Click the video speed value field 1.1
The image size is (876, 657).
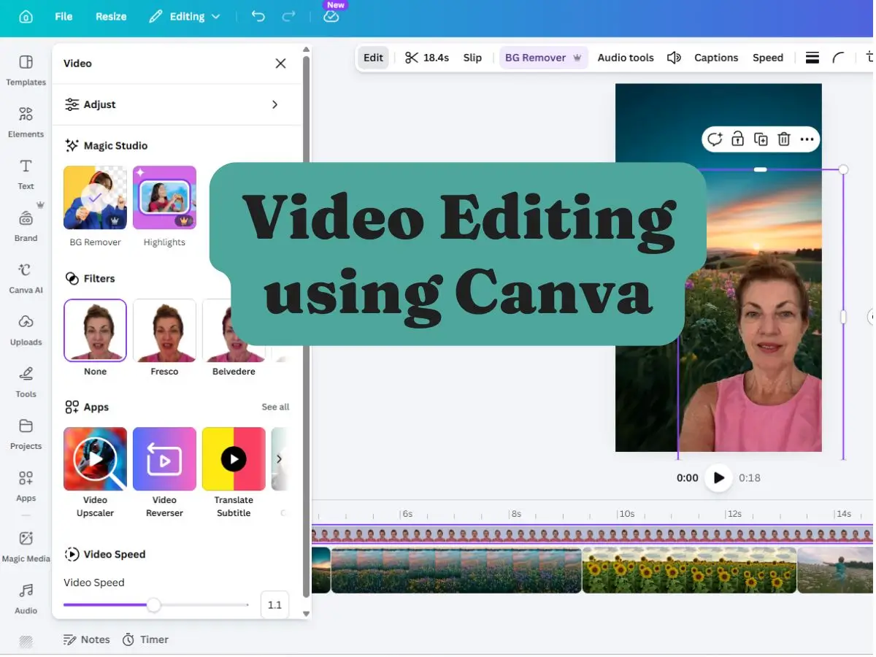(x=274, y=605)
